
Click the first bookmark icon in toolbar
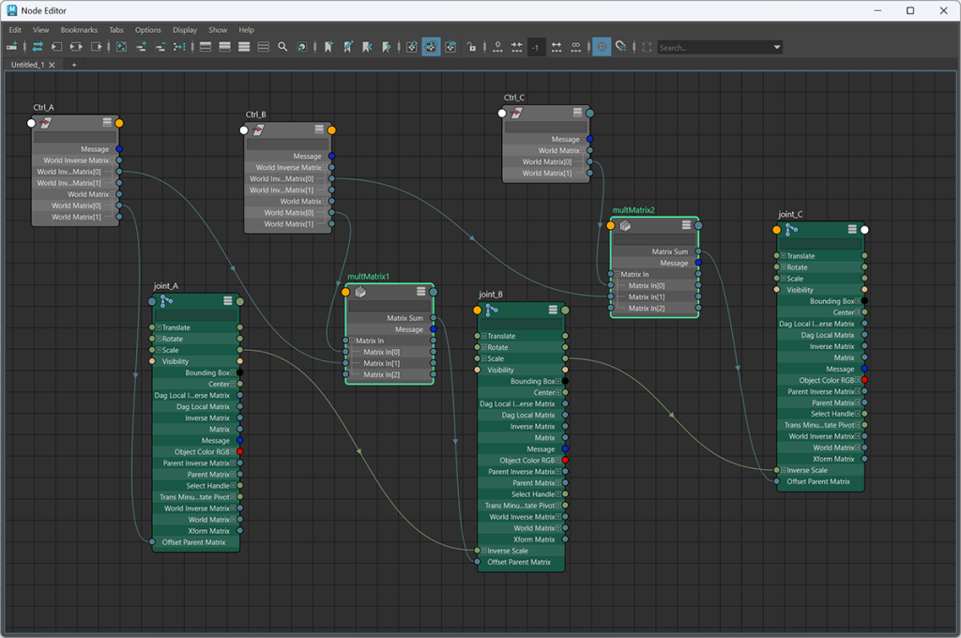pos(328,47)
